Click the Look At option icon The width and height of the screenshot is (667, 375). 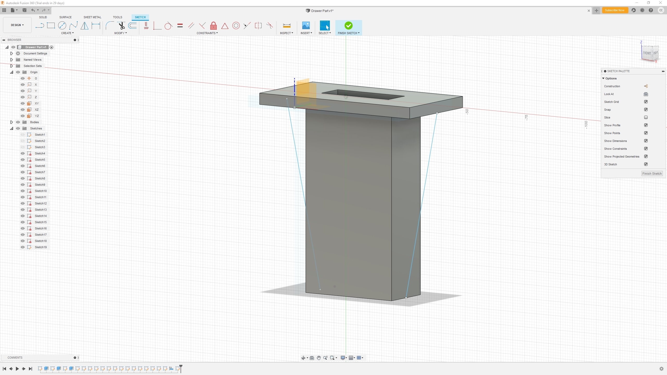point(646,94)
